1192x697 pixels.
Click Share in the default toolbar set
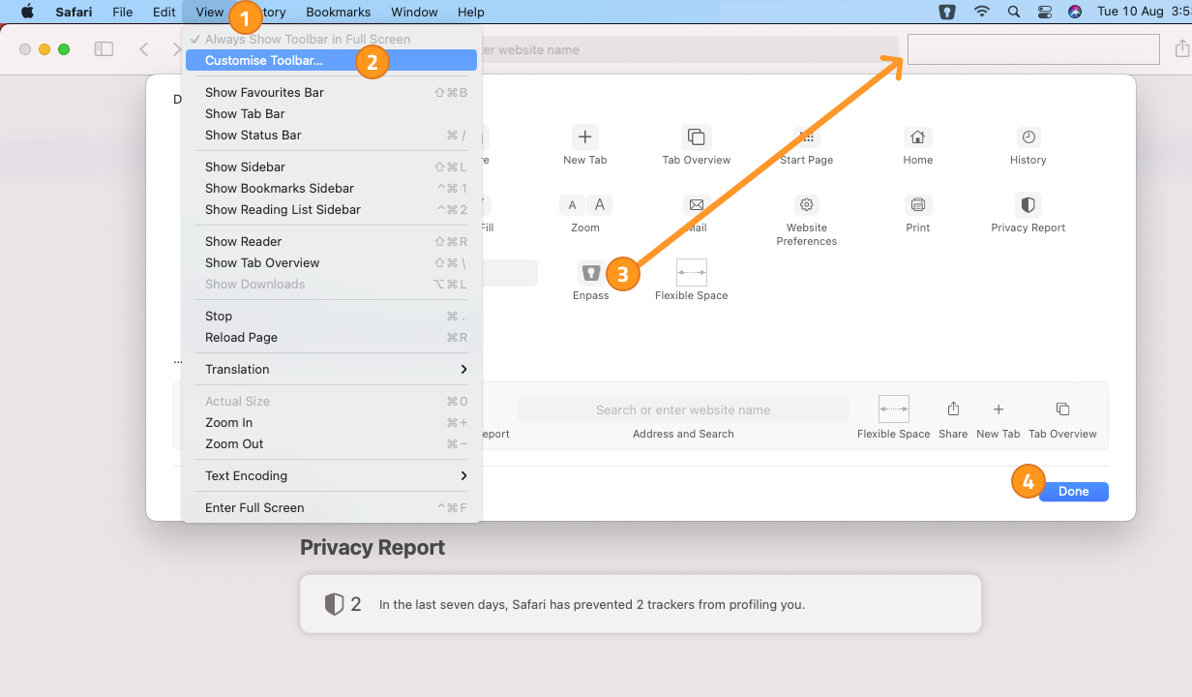point(953,420)
